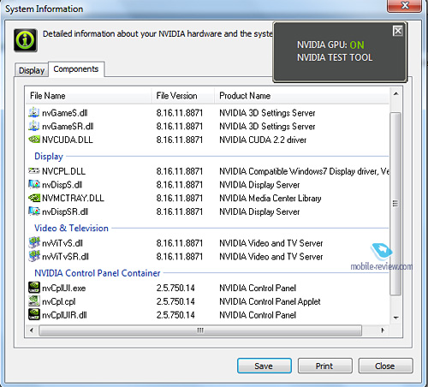Select the nvCplUIR.dll file name
This screenshot has height=387, width=428.
(x=64, y=315)
